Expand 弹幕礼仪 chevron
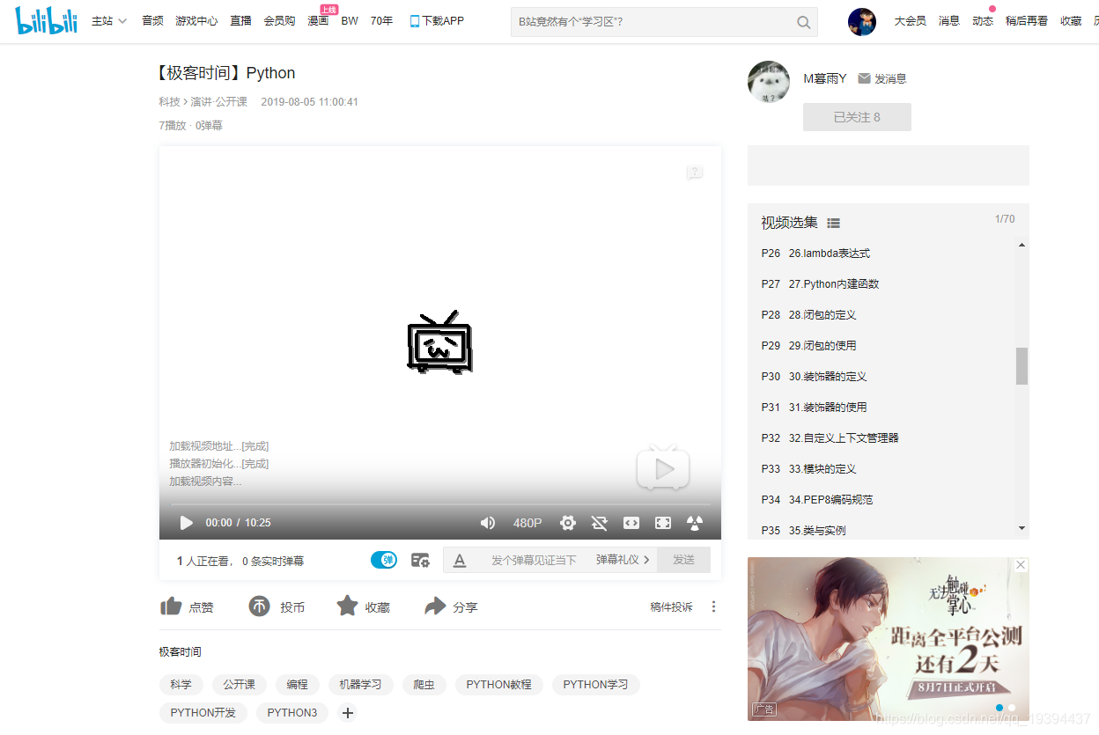This screenshot has width=1099, height=735. (646, 560)
